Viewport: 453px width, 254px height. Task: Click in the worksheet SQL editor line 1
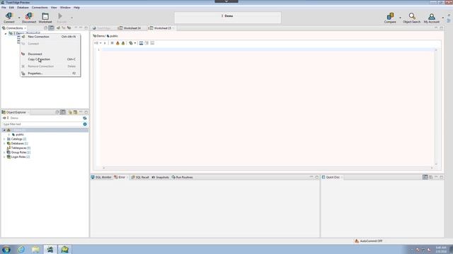click(268, 50)
